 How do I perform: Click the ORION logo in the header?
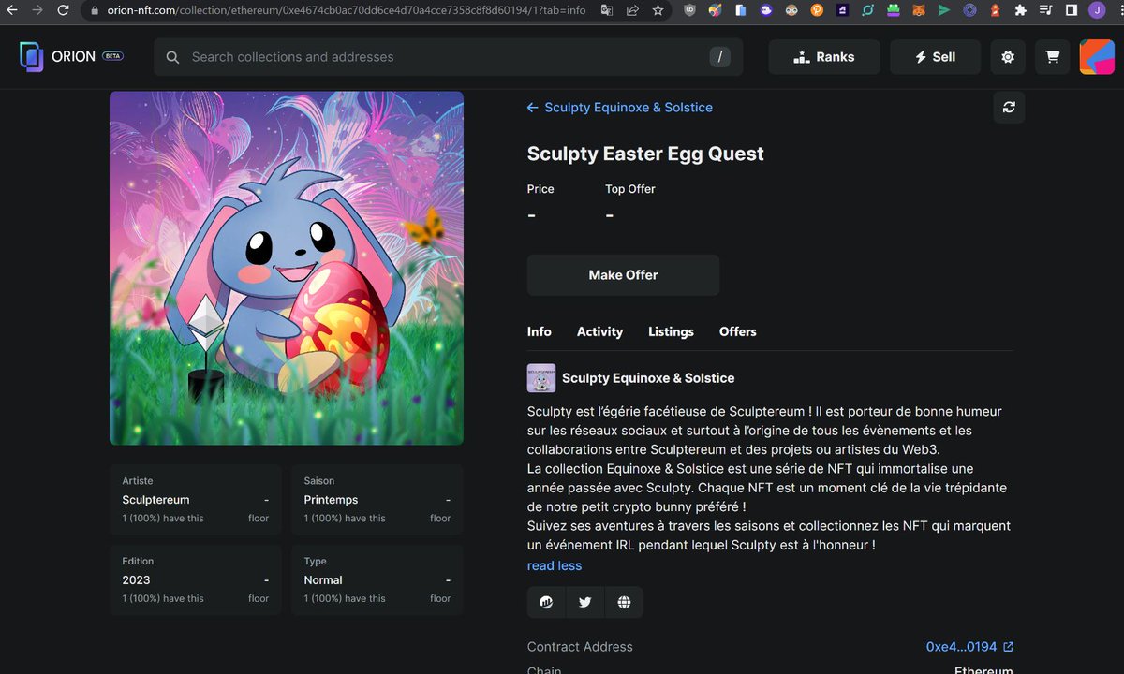(x=57, y=56)
